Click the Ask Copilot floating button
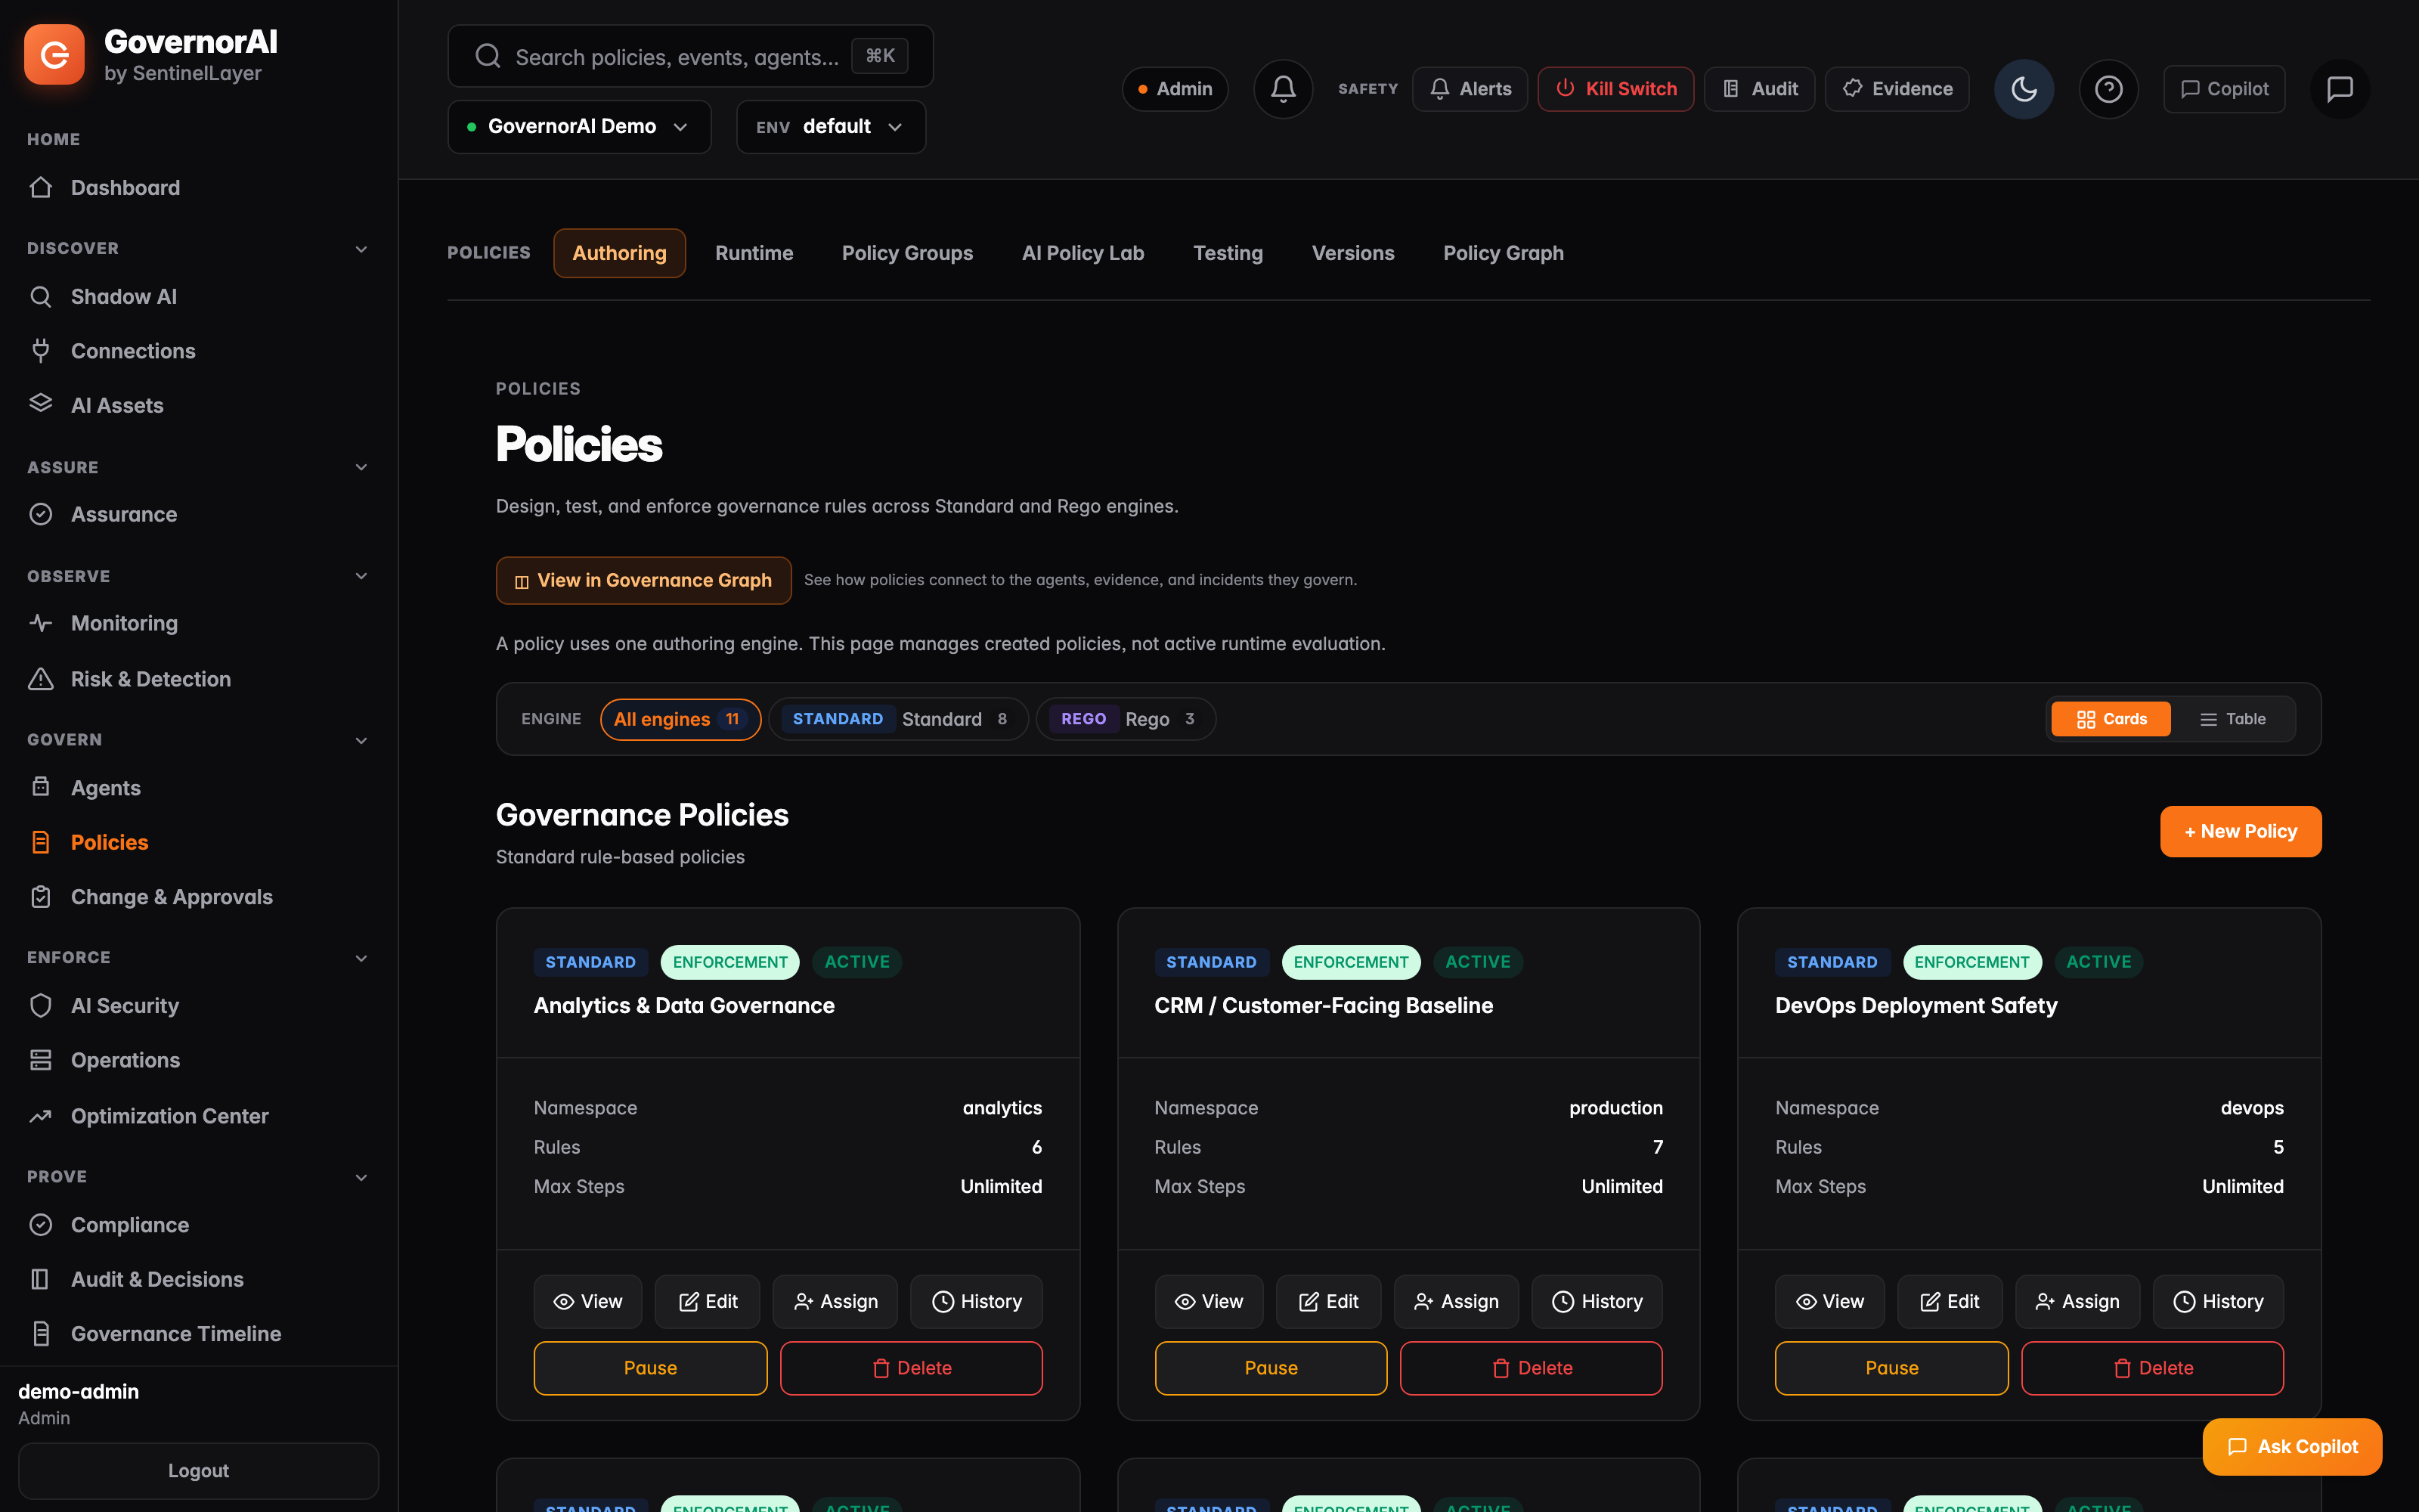 point(2292,1446)
